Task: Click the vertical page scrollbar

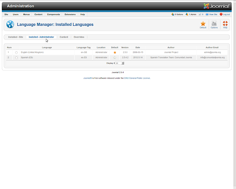Action: pyautogui.click(x=235, y=94)
